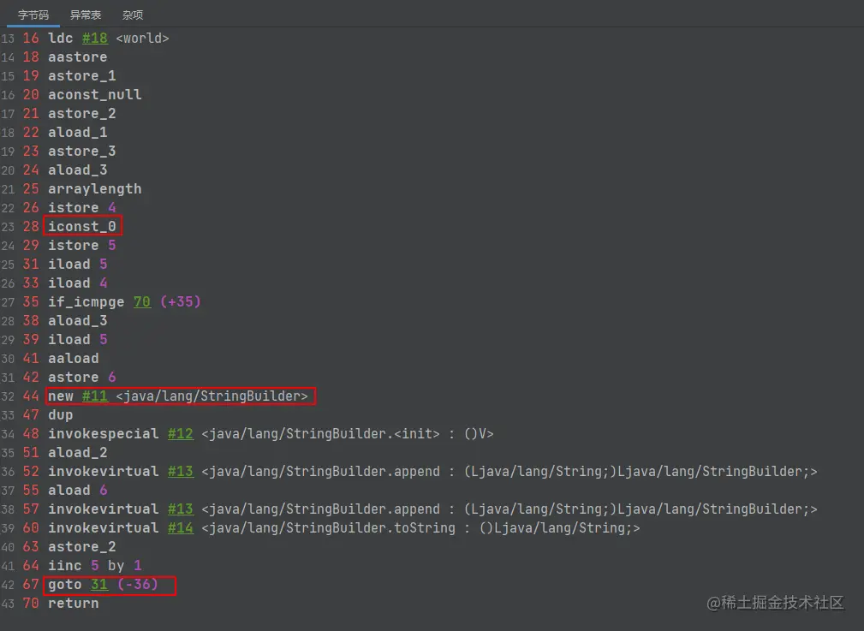Image resolution: width=864 pixels, height=631 pixels.
Task: Select the 字节码 tab
Action: 33,13
